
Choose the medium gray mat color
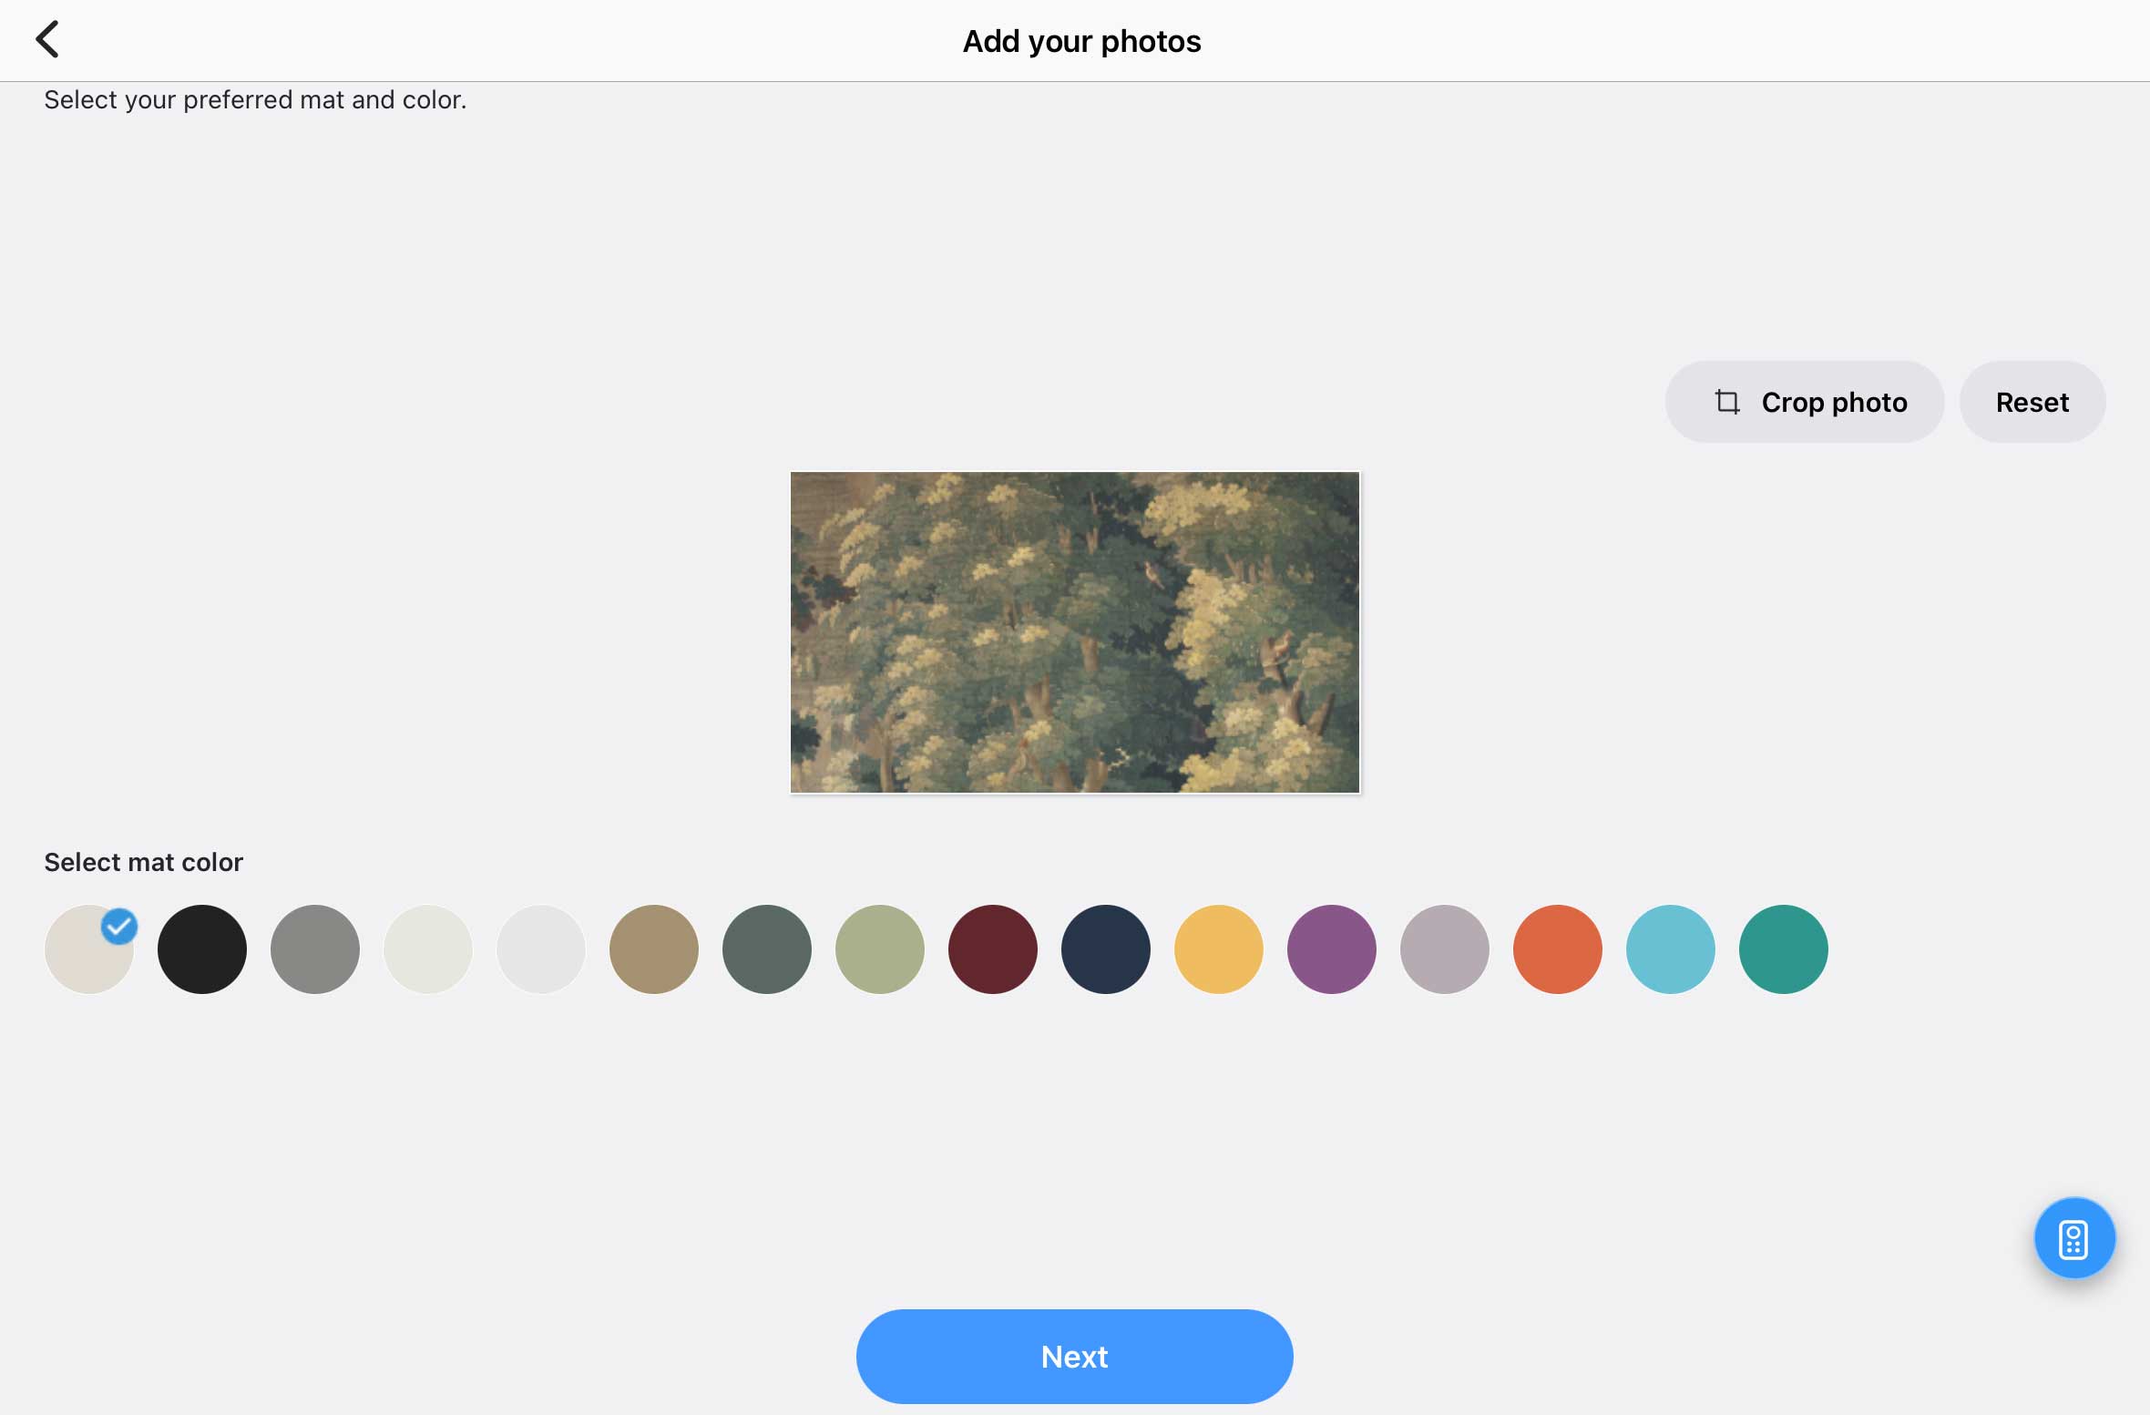[315, 948]
